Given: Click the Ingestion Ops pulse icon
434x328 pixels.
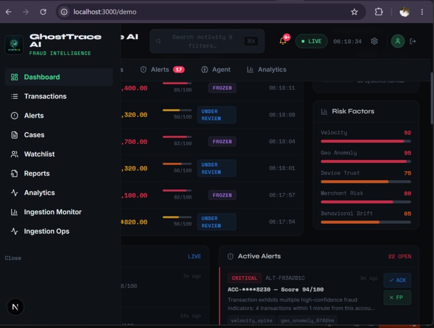Looking at the screenshot, I should click(14, 231).
